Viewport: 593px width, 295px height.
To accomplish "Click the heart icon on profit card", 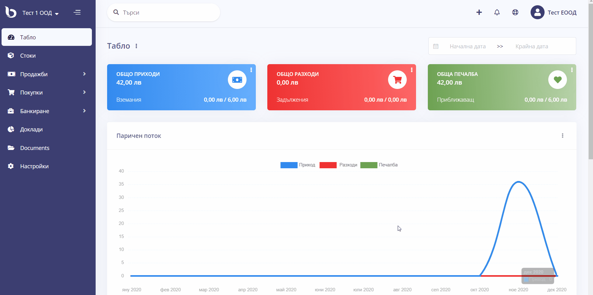I will [558, 80].
